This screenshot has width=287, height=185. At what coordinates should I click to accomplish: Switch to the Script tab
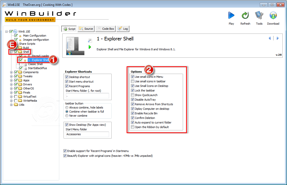[x=69, y=29]
